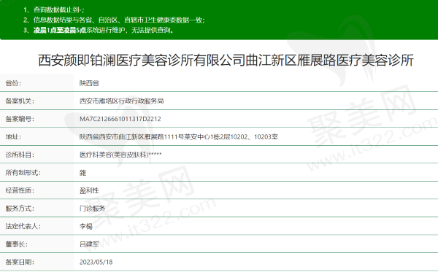
Task: Click the province value 陕西省
Action: (89, 83)
